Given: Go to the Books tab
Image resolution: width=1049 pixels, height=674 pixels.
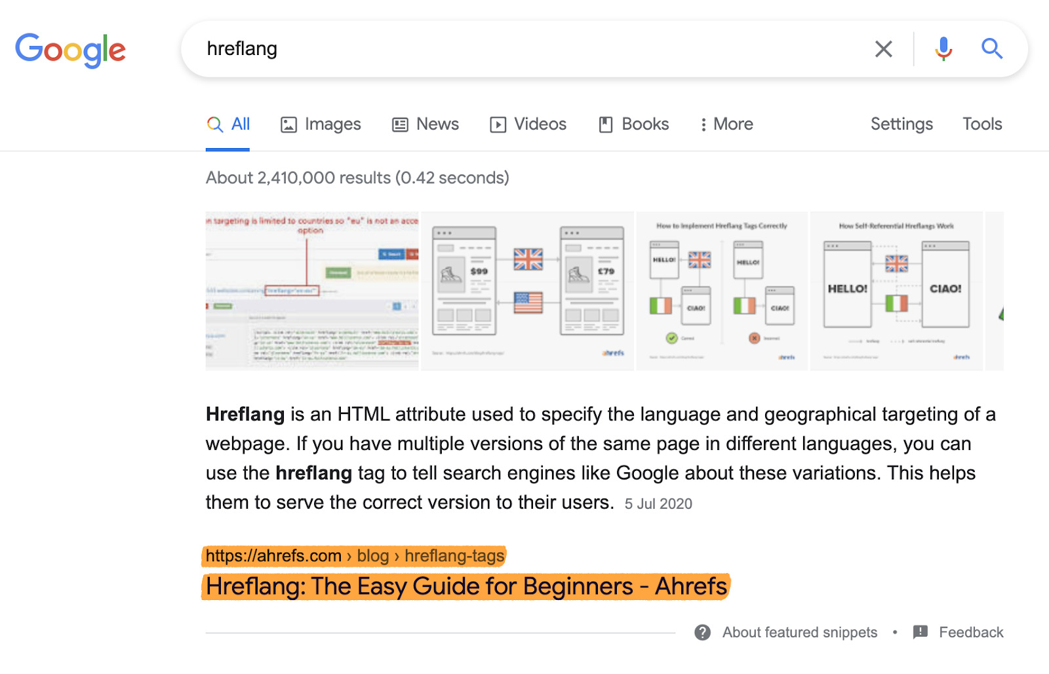Looking at the screenshot, I should point(633,124).
